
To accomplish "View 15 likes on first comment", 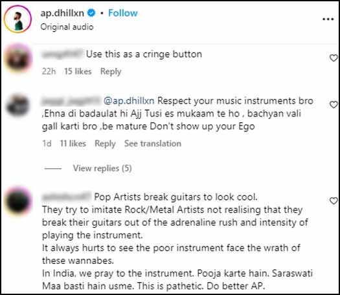I will tap(78, 71).
